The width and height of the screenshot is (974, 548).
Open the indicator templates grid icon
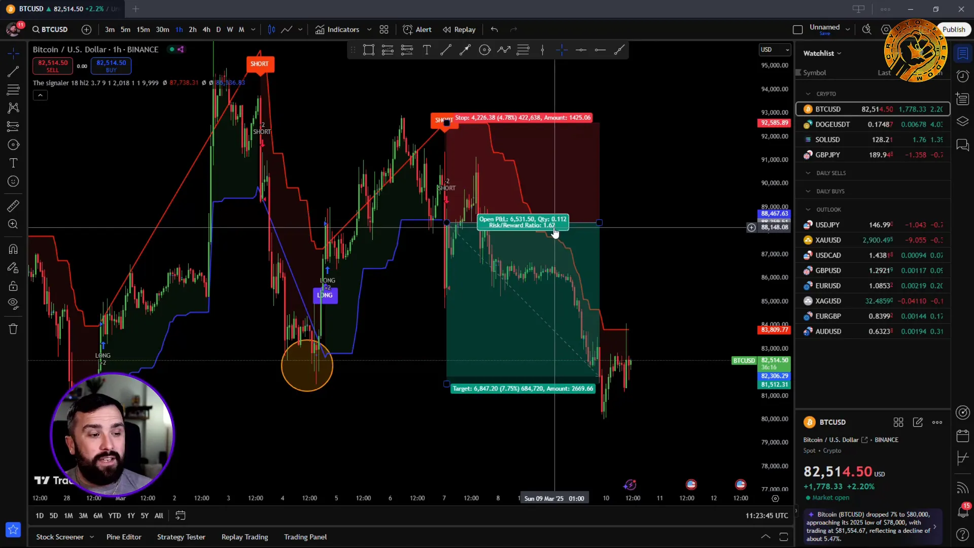point(384,29)
